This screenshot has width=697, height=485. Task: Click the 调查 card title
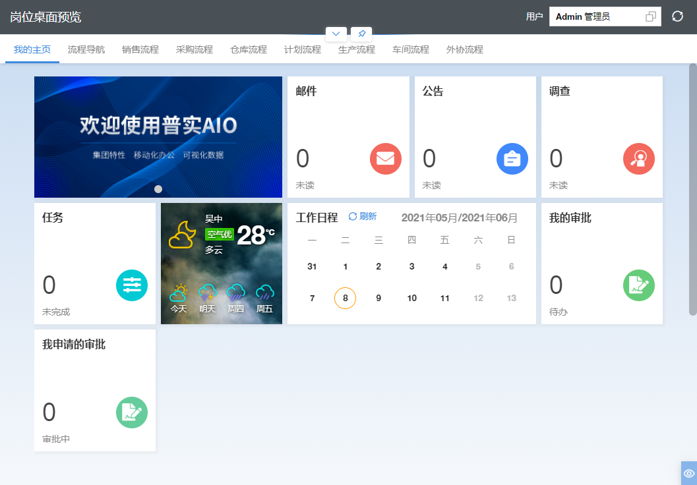pyautogui.click(x=560, y=91)
